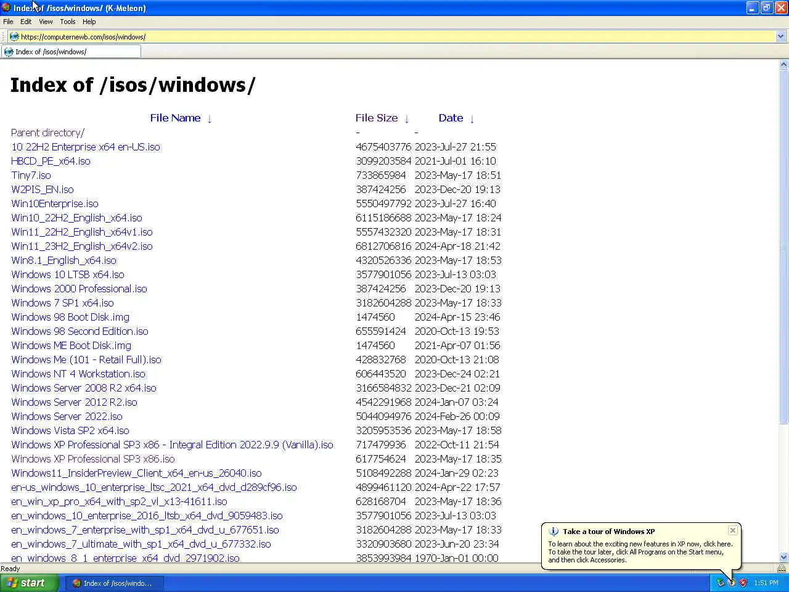The width and height of the screenshot is (789, 592).
Task: Open Windows11_InsiderPreview_Client_x64_en-us_26040.iso
Action: point(136,473)
